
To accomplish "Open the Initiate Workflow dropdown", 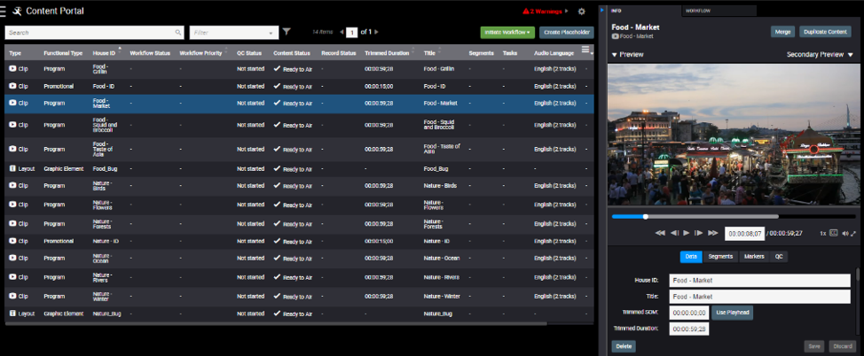I will pos(507,33).
